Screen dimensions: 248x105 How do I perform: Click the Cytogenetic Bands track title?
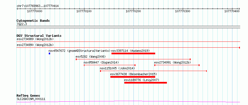pos(33,21)
